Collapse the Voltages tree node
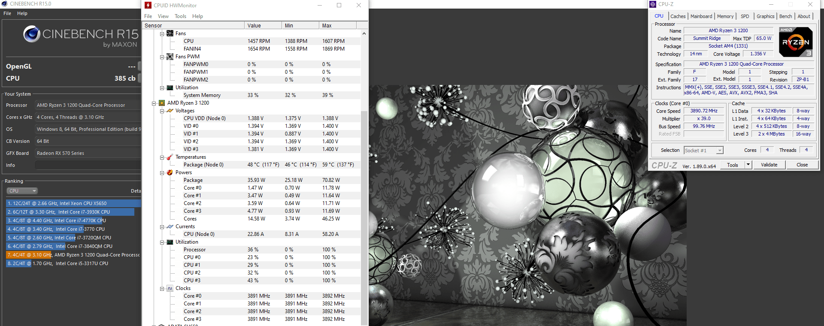Viewport: 824px width, 326px height. coord(162,111)
